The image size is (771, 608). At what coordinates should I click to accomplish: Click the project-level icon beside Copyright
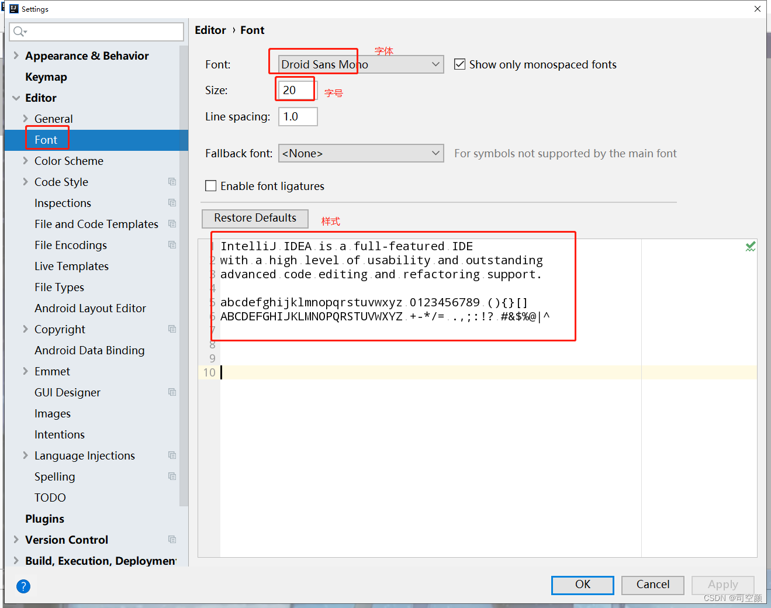(x=172, y=329)
